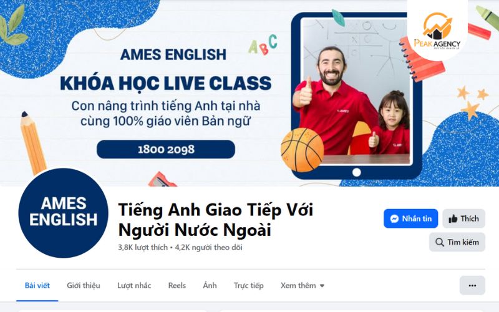Image resolution: width=499 pixels, height=312 pixels.
Task: Click the Peak Agency logo
Action: coord(437,31)
